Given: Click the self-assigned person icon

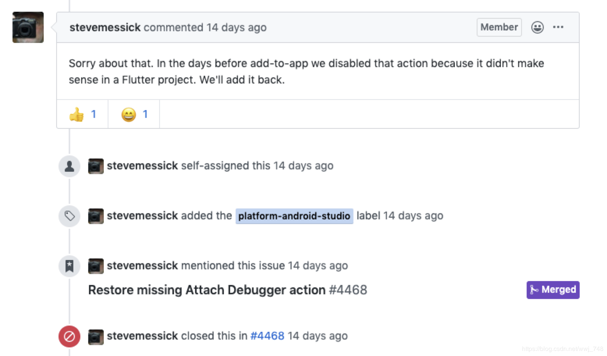Looking at the screenshot, I should pos(69,166).
